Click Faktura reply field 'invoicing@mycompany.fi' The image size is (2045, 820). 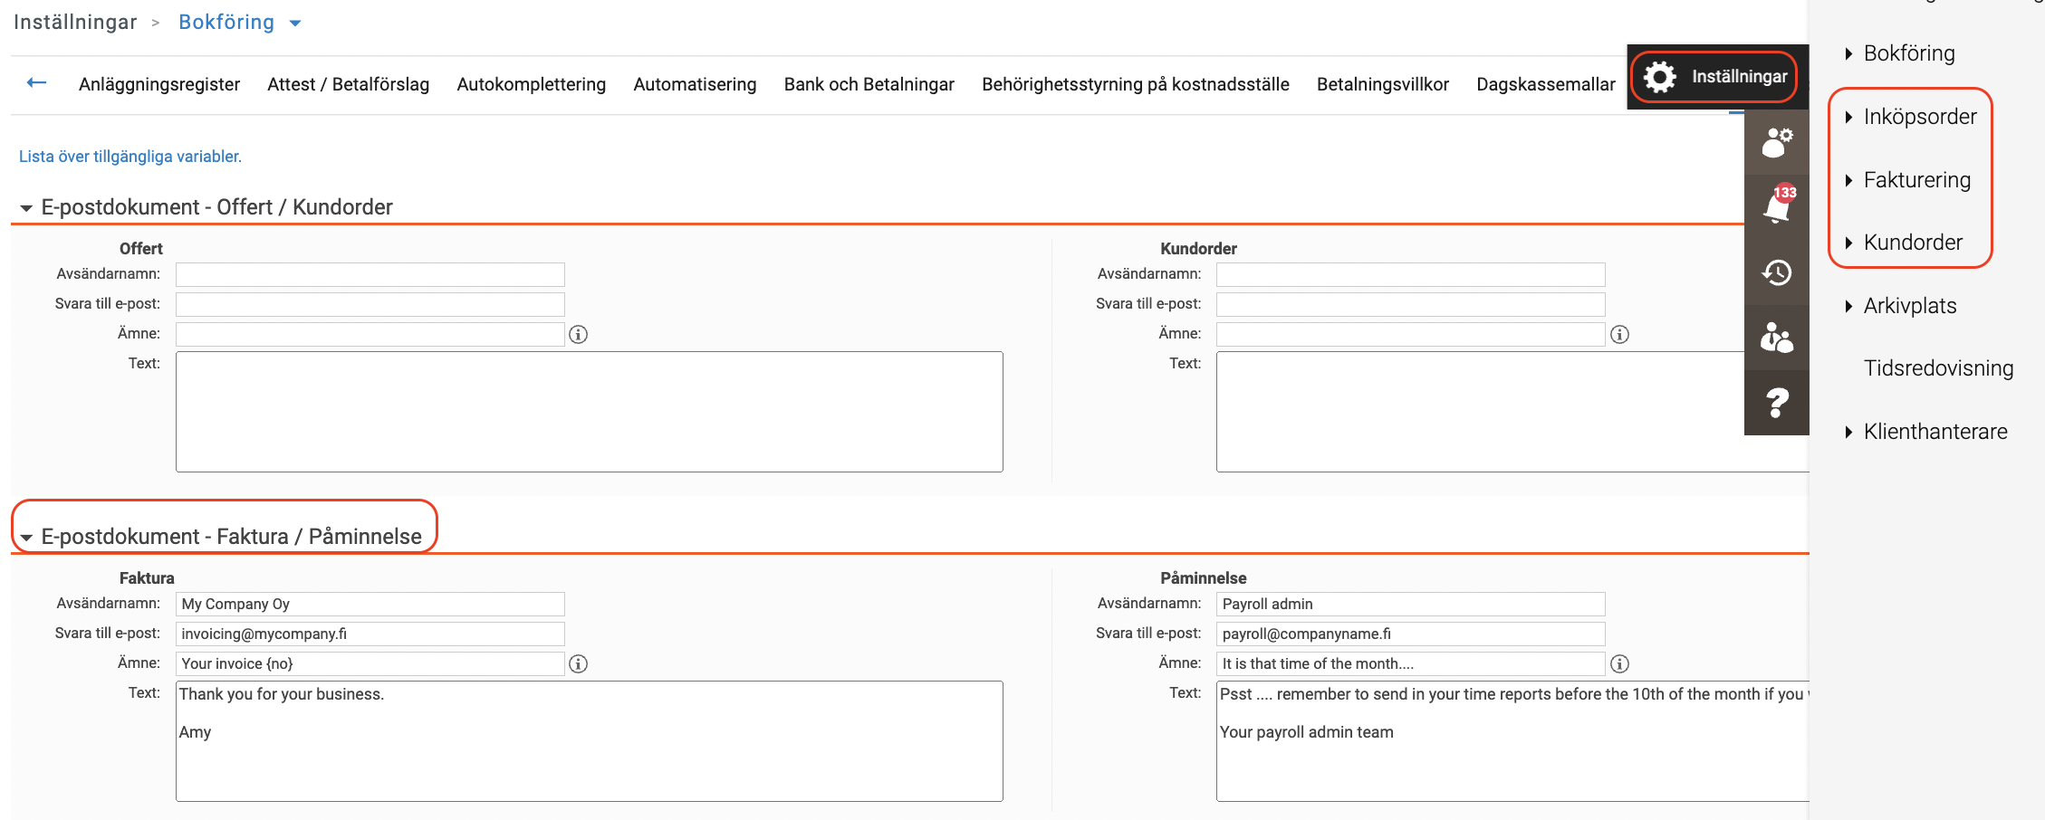pyautogui.click(x=370, y=634)
